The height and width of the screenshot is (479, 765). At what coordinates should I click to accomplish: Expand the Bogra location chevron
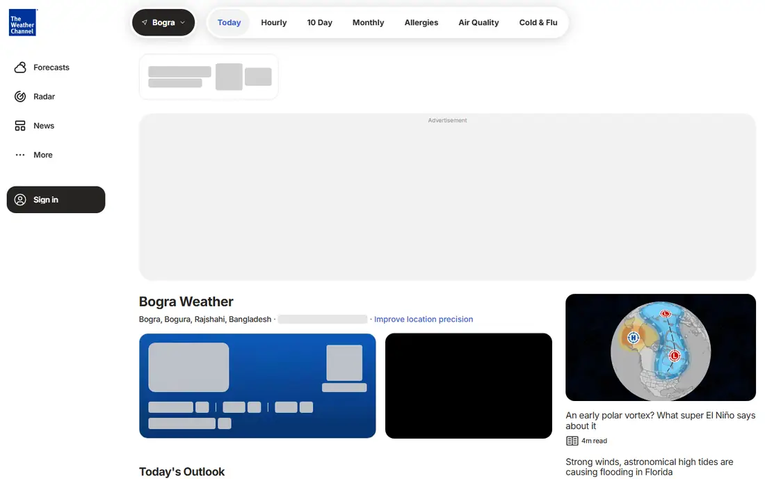pos(182,22)
